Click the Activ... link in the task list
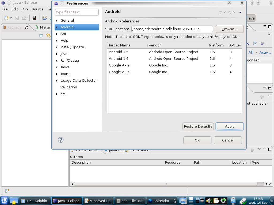Screen dimensions: 274x205 (x=265, y=53)
